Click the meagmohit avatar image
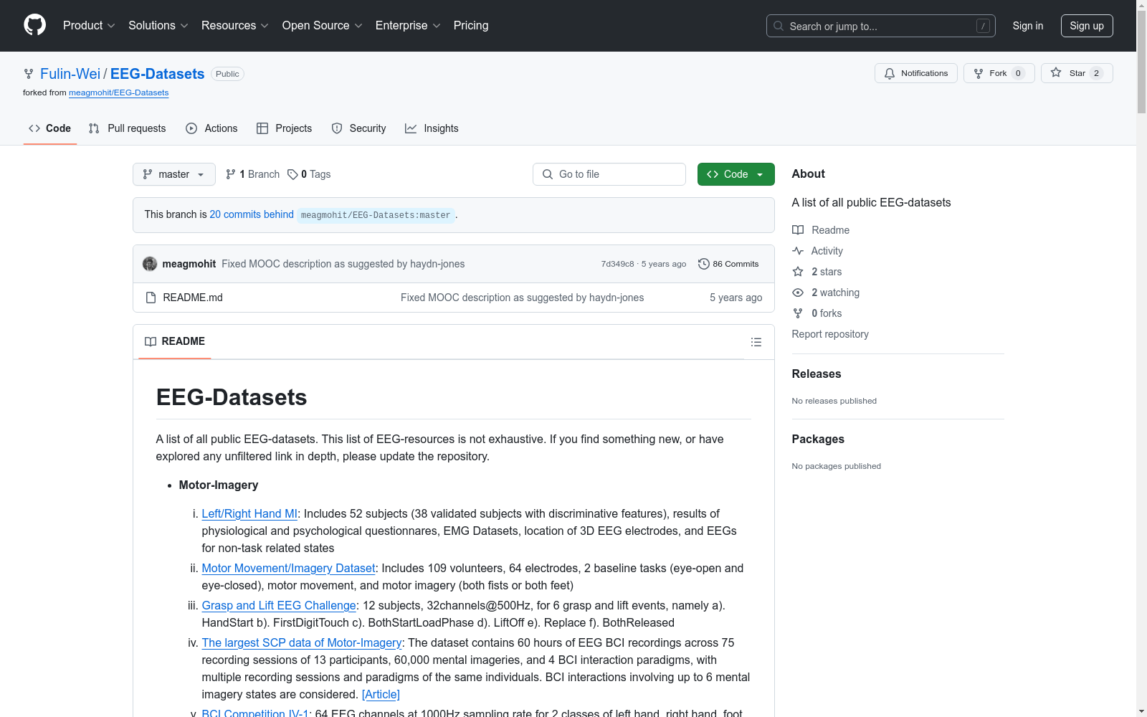The width and height of the screenshot is (1147, 717). click(150, 264)
